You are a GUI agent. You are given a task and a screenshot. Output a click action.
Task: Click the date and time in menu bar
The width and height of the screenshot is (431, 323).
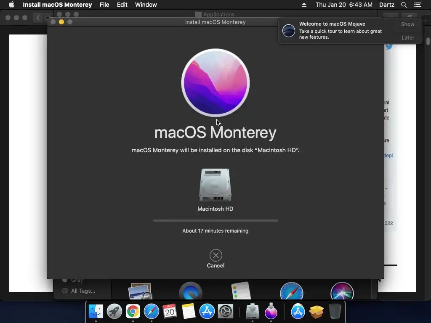pos(344,5)
